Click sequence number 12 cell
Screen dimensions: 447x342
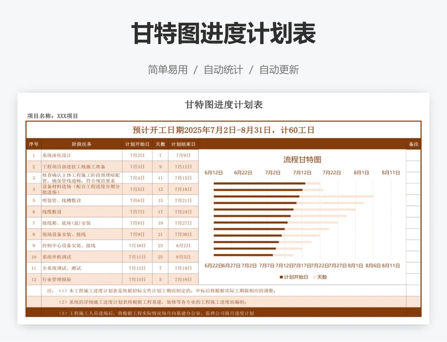point(34,280)
